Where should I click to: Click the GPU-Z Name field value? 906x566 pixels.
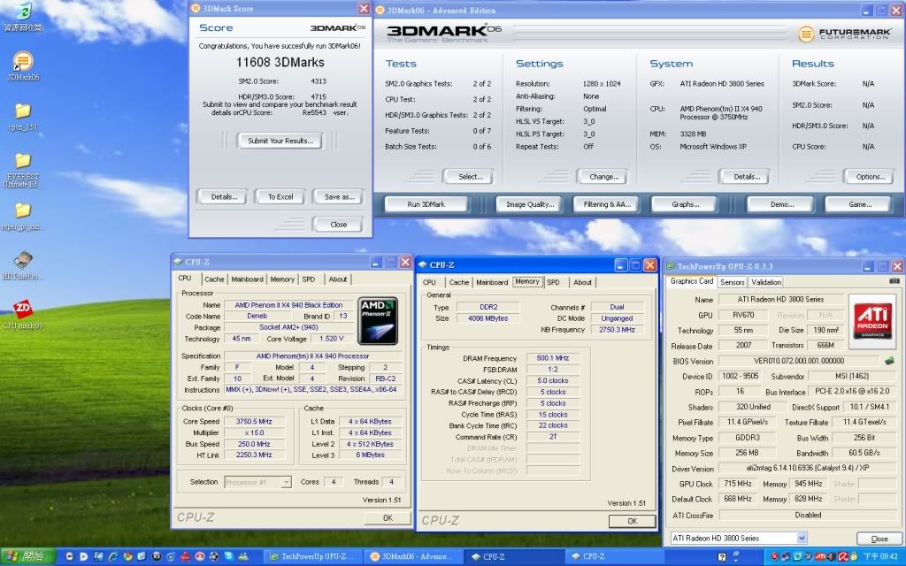(780, 300)
